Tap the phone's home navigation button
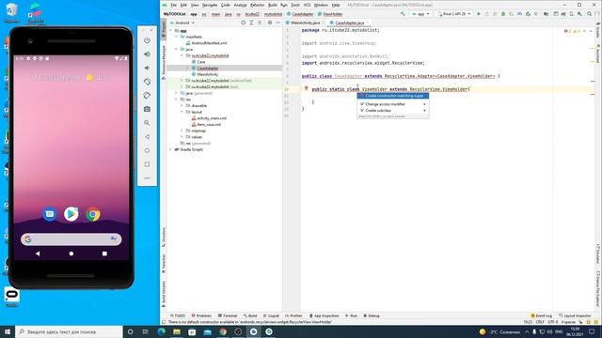 point(71,253)
